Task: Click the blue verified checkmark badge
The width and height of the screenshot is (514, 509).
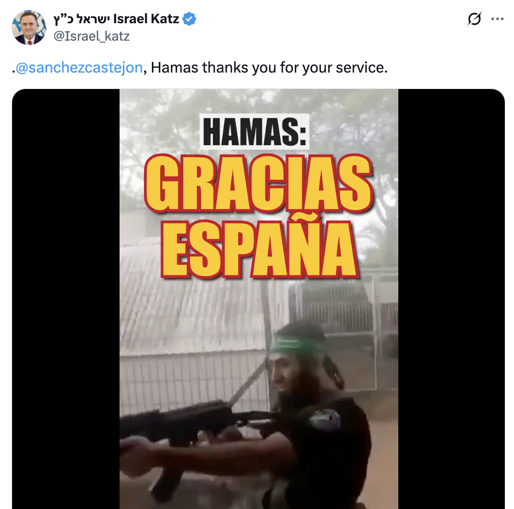Action: pos(189,19)
